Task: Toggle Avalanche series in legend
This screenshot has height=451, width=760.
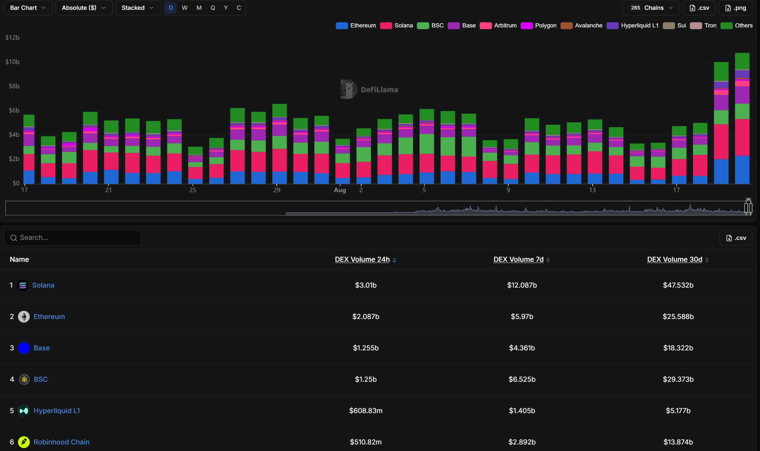Action: 581,25
